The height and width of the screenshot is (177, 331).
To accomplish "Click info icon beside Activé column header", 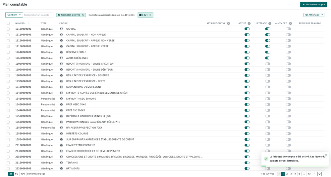I will (249, 23).
